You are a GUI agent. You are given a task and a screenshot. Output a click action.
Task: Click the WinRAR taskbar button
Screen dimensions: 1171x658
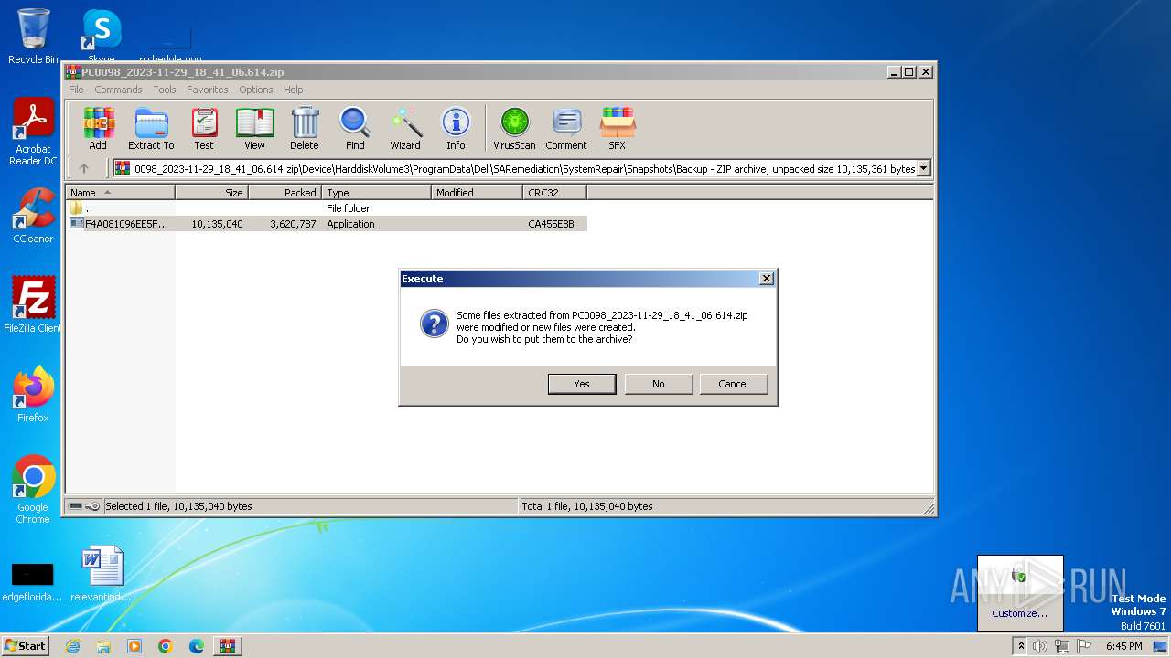pos(227,646)
